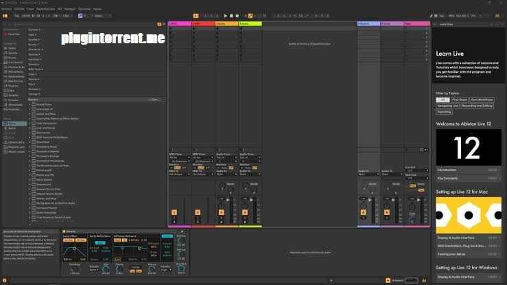Viewport: 507px width, 285px height.
Task: Open the Archivo menu
Action: [6, 9]
